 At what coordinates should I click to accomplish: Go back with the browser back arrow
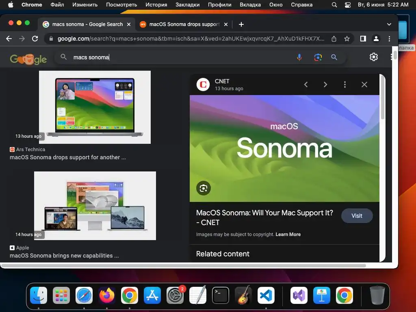click(9, 39)
